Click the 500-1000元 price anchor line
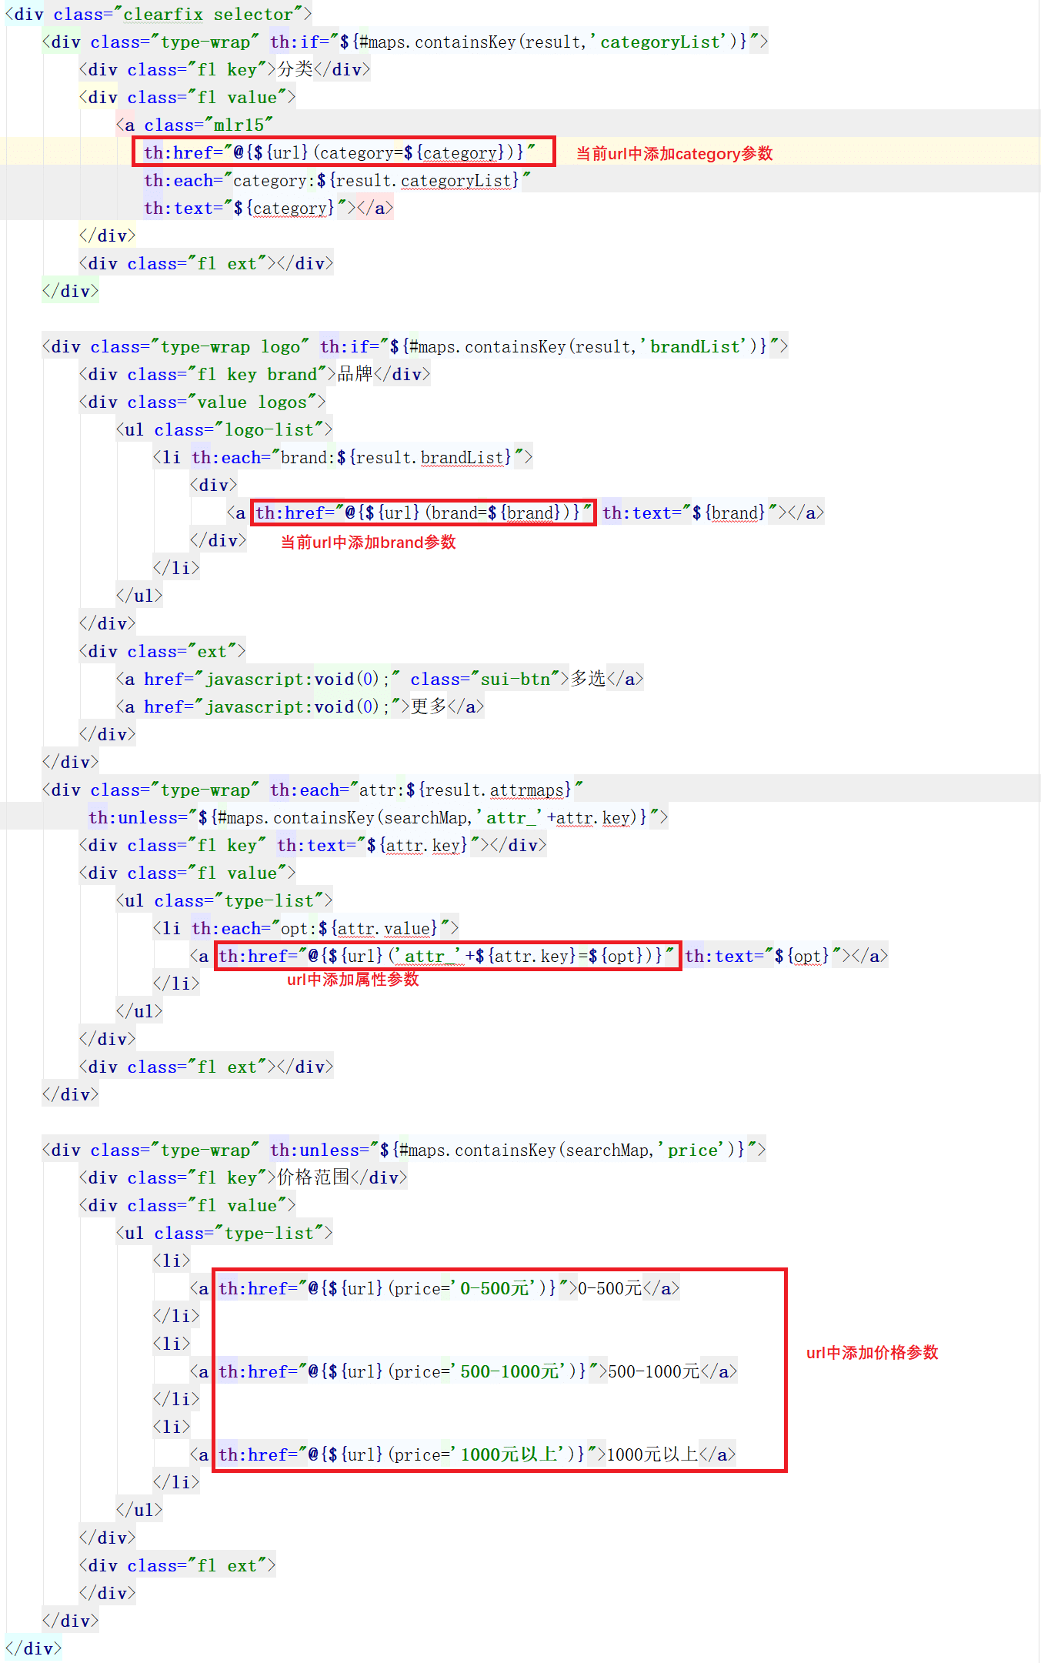Image resolution: width=1041 pixels, height=1663 pixels. 463,1372
